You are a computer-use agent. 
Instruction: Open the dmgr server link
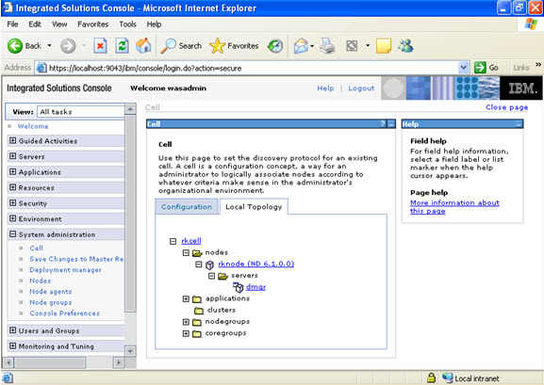click(x=256, y=287)
